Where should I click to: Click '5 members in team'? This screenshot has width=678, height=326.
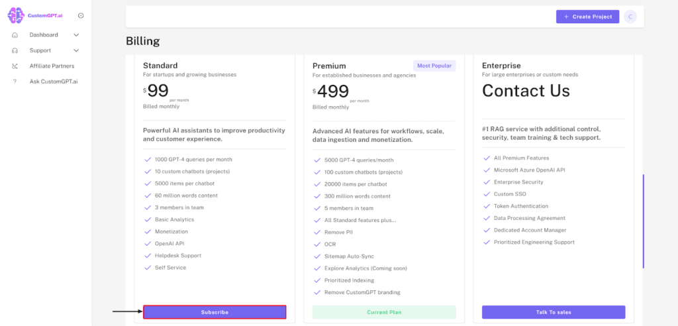(349, 208)
